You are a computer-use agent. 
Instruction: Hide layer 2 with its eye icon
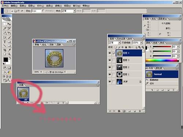click(x=110, y=67)
